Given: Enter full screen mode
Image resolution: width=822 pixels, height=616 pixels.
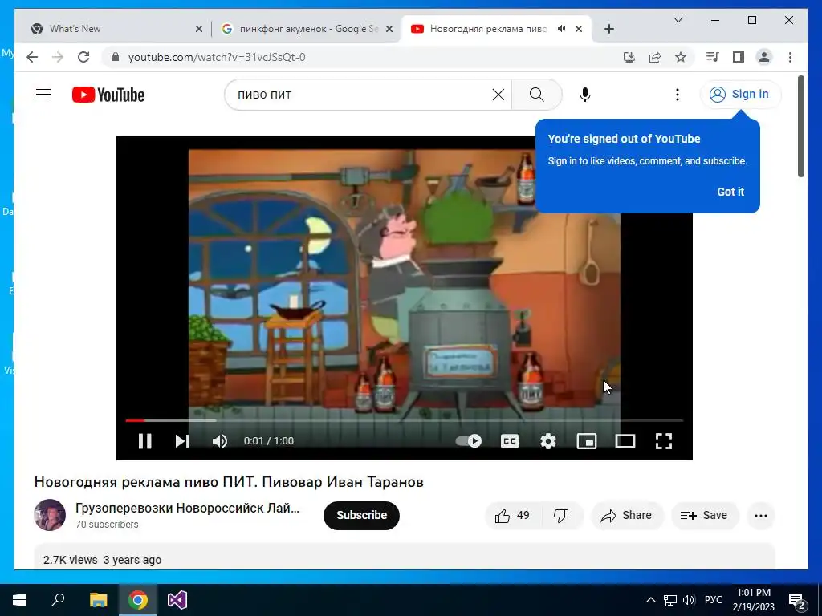Looking at the screenshot, I should click(x=664, y=441).
